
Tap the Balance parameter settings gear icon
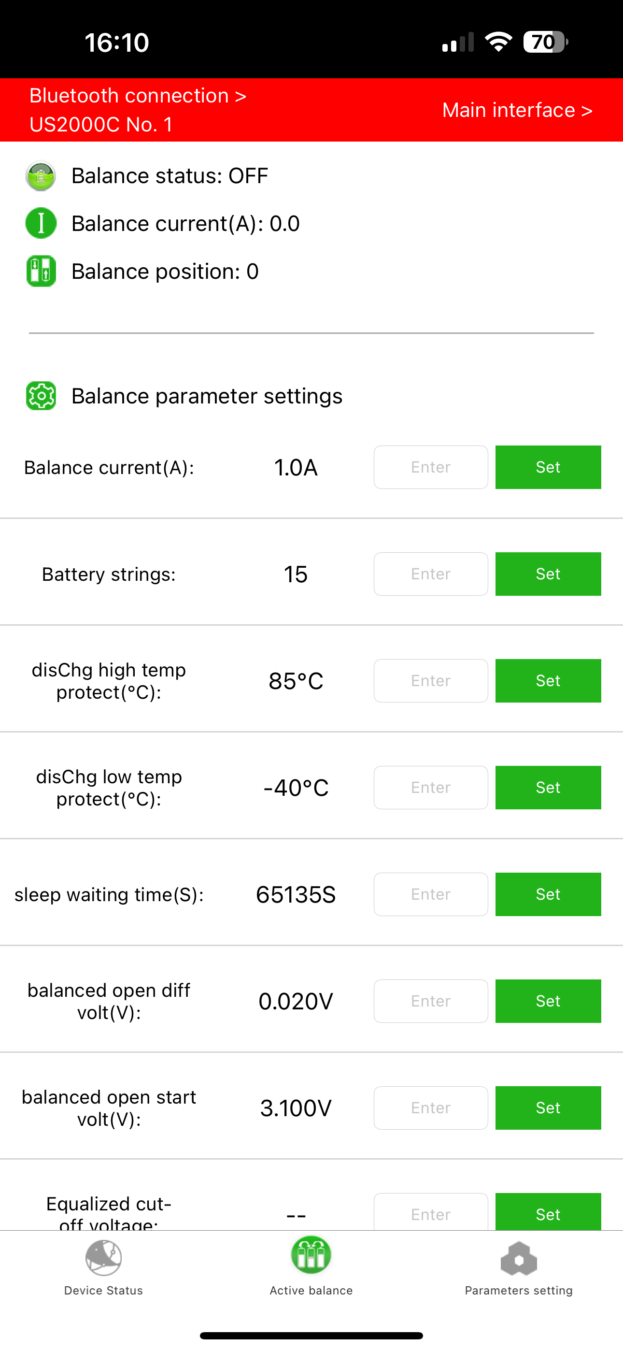pyautogui.click(x=41, y=396)
